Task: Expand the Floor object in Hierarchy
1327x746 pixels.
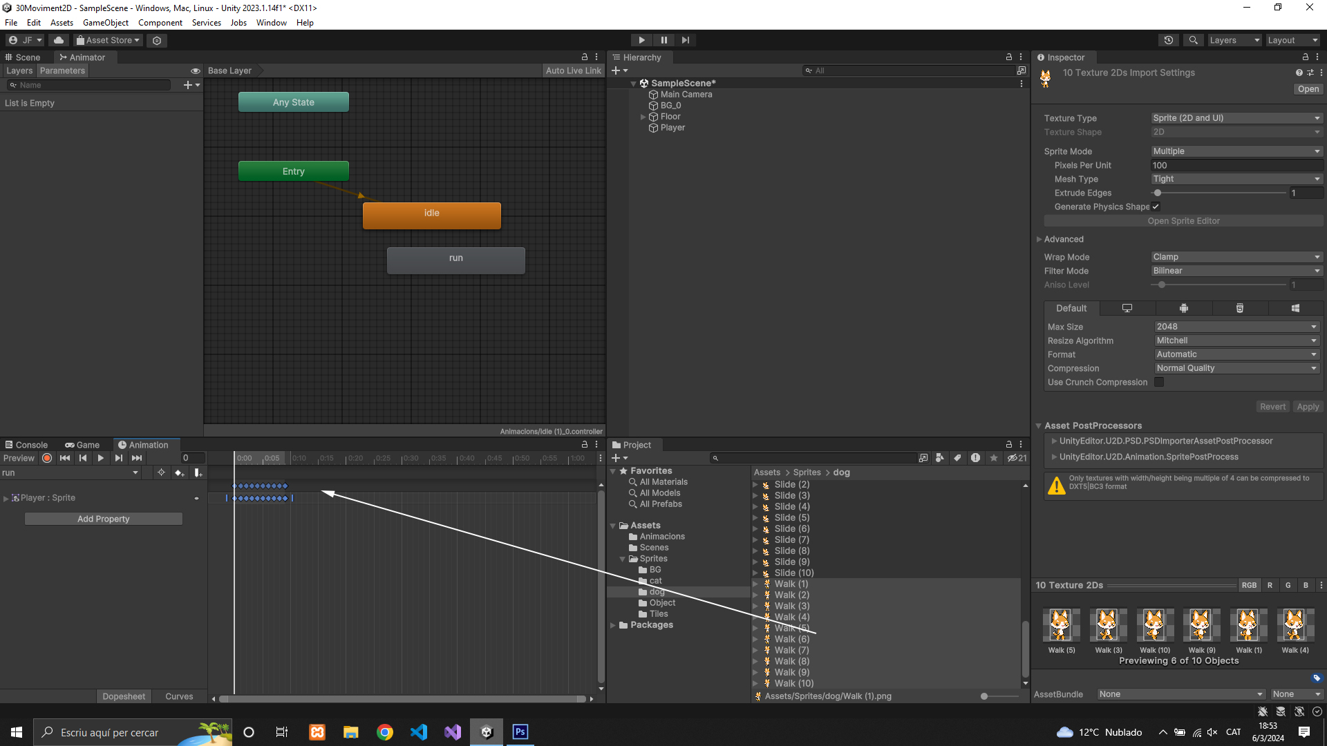Action: [643, 117]
